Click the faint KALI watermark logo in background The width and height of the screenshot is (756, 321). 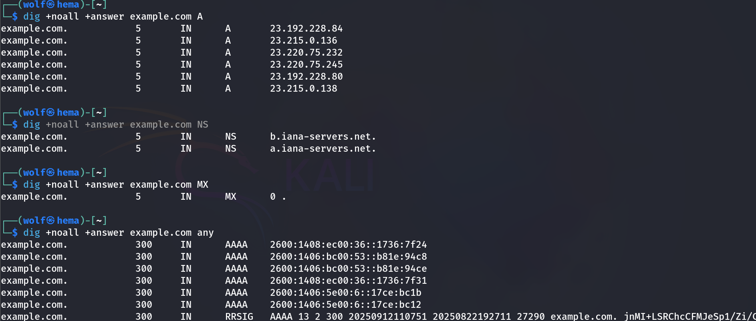click(x=329, y=175)
